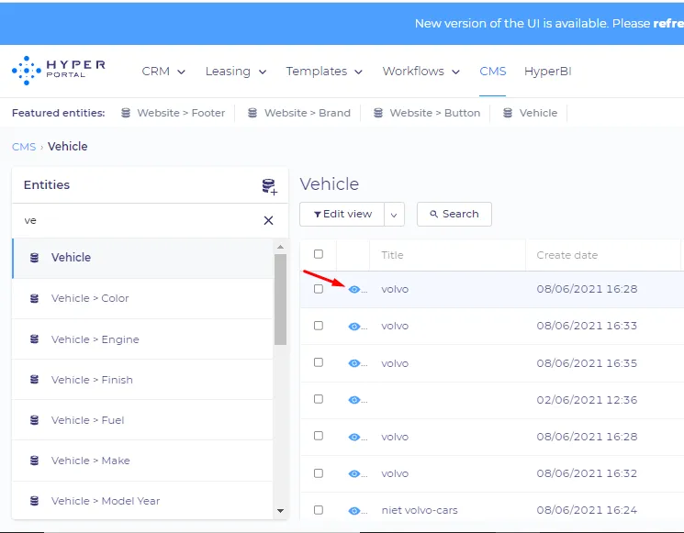Tick checkbox for niet volvo-cars row
The height and width of the screenshot is (533, 684).
click(x=319, y=510)
